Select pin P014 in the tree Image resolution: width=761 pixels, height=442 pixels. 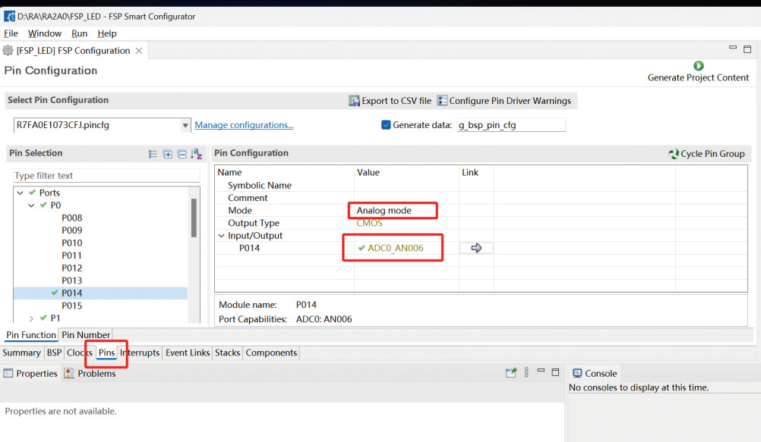[x=72, y=293]
